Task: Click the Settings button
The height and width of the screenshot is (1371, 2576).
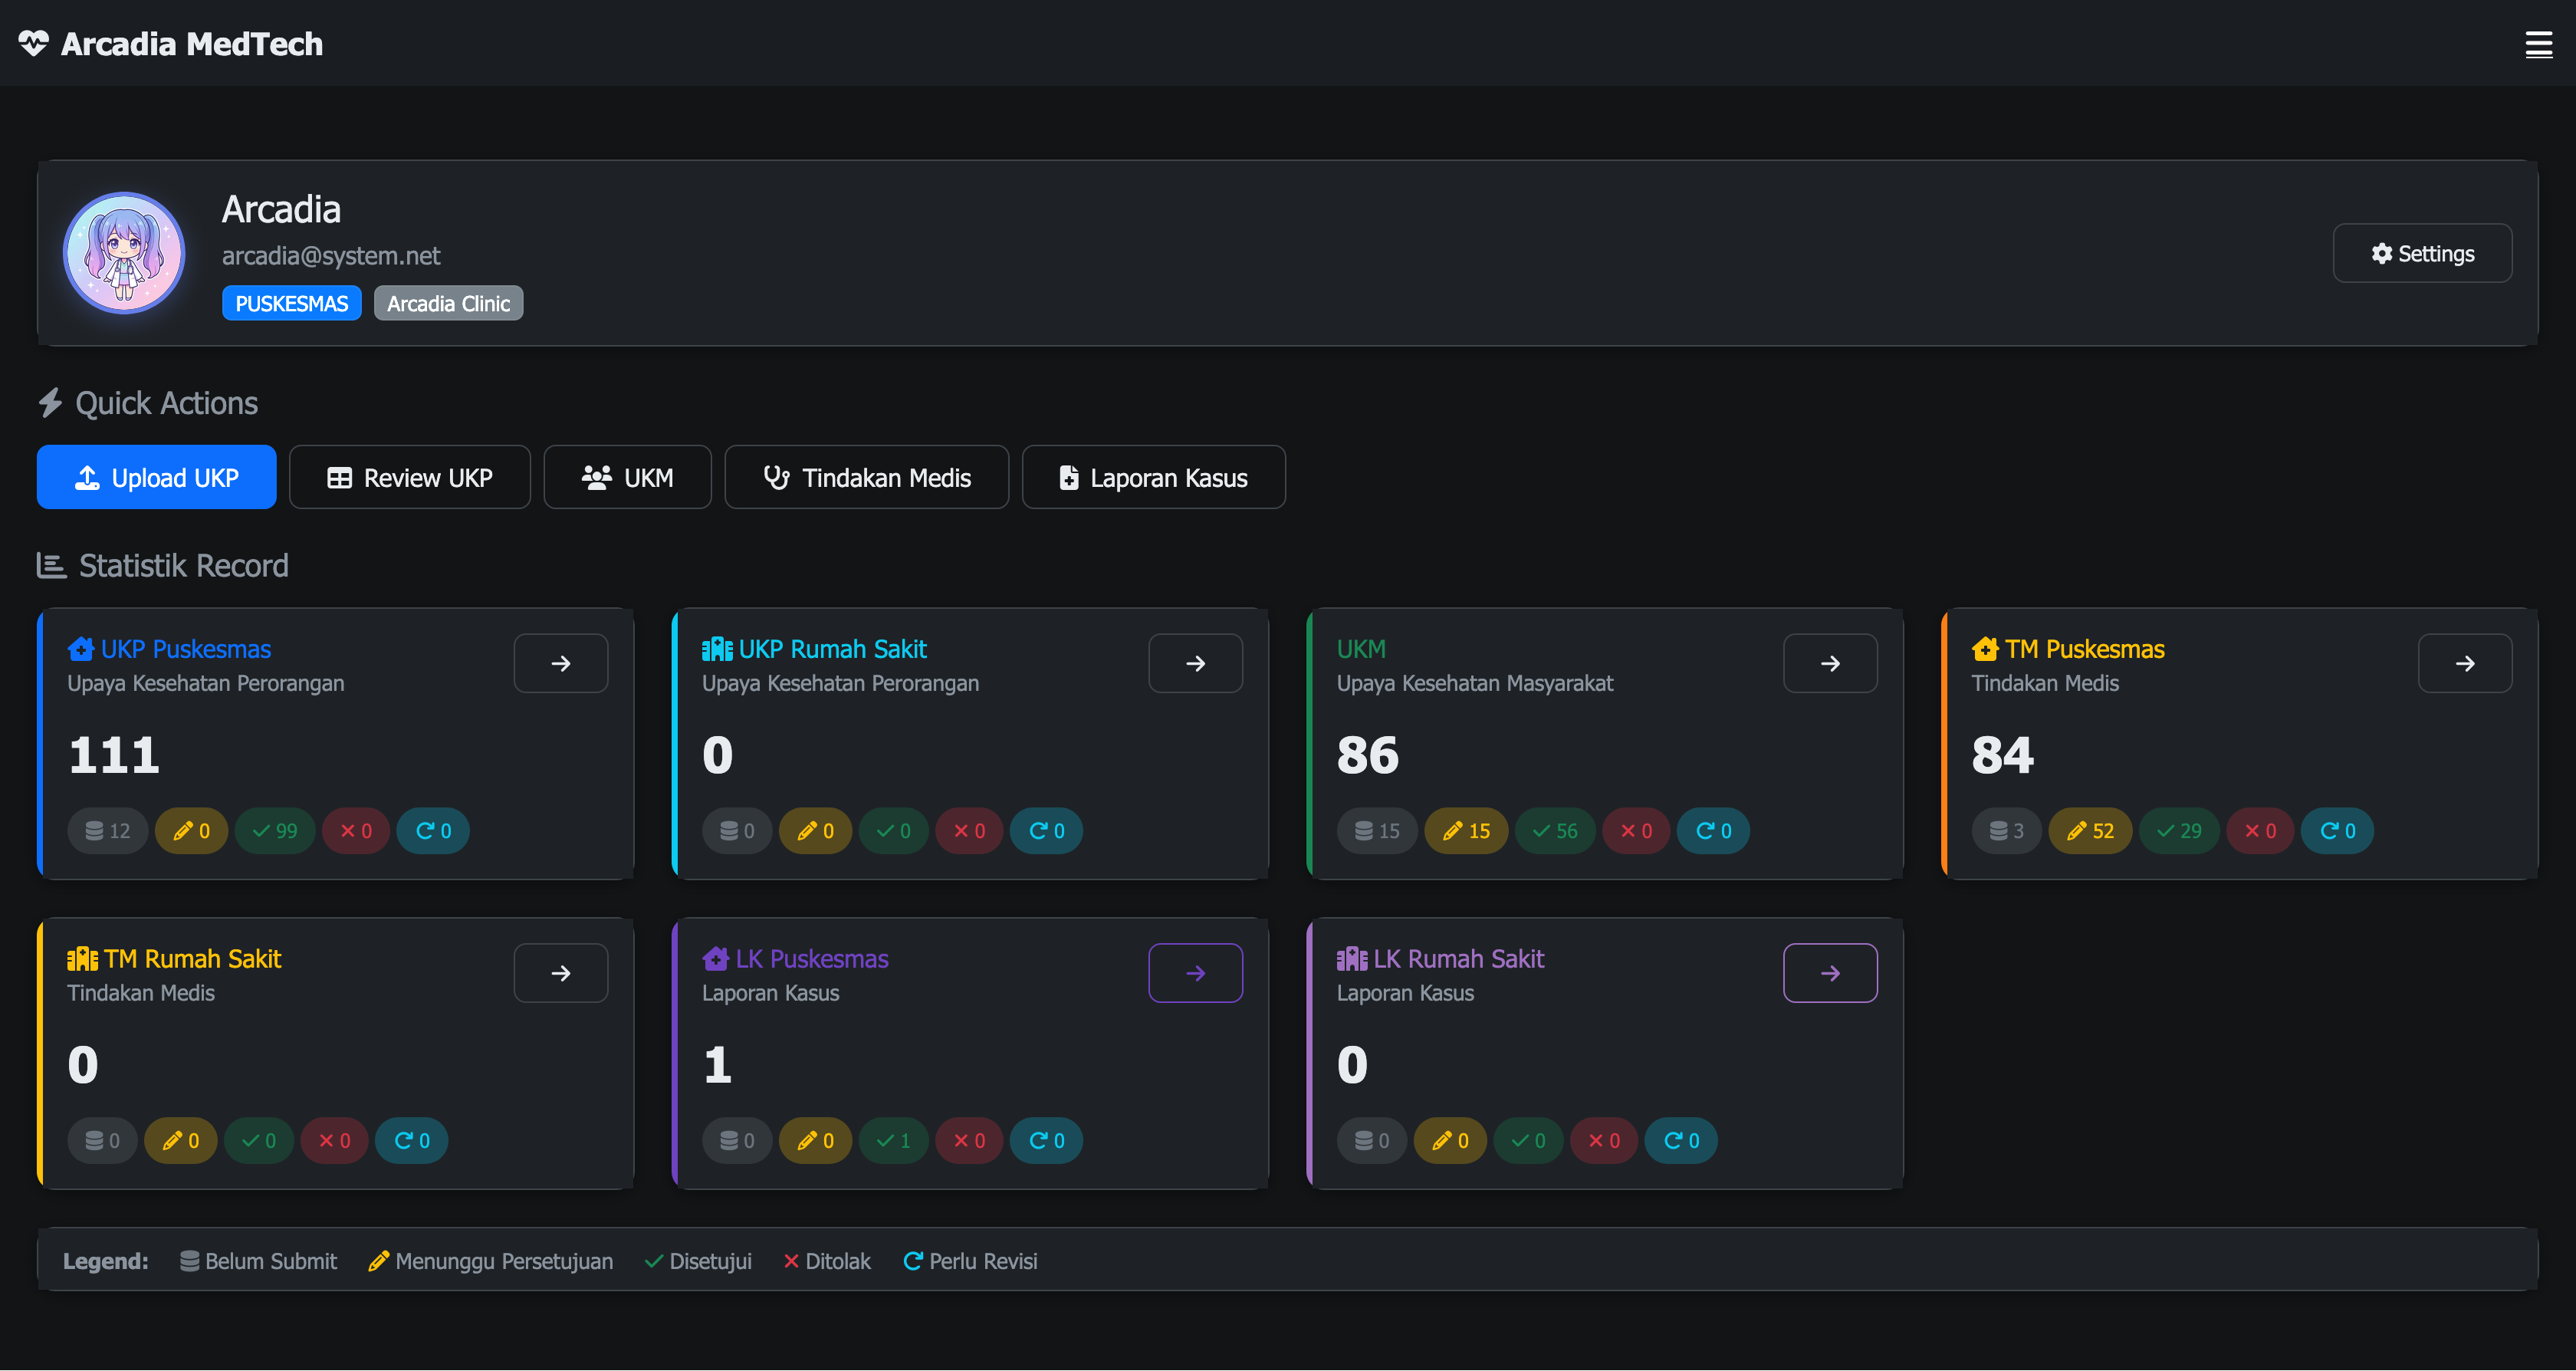Action: [2422, 253]
